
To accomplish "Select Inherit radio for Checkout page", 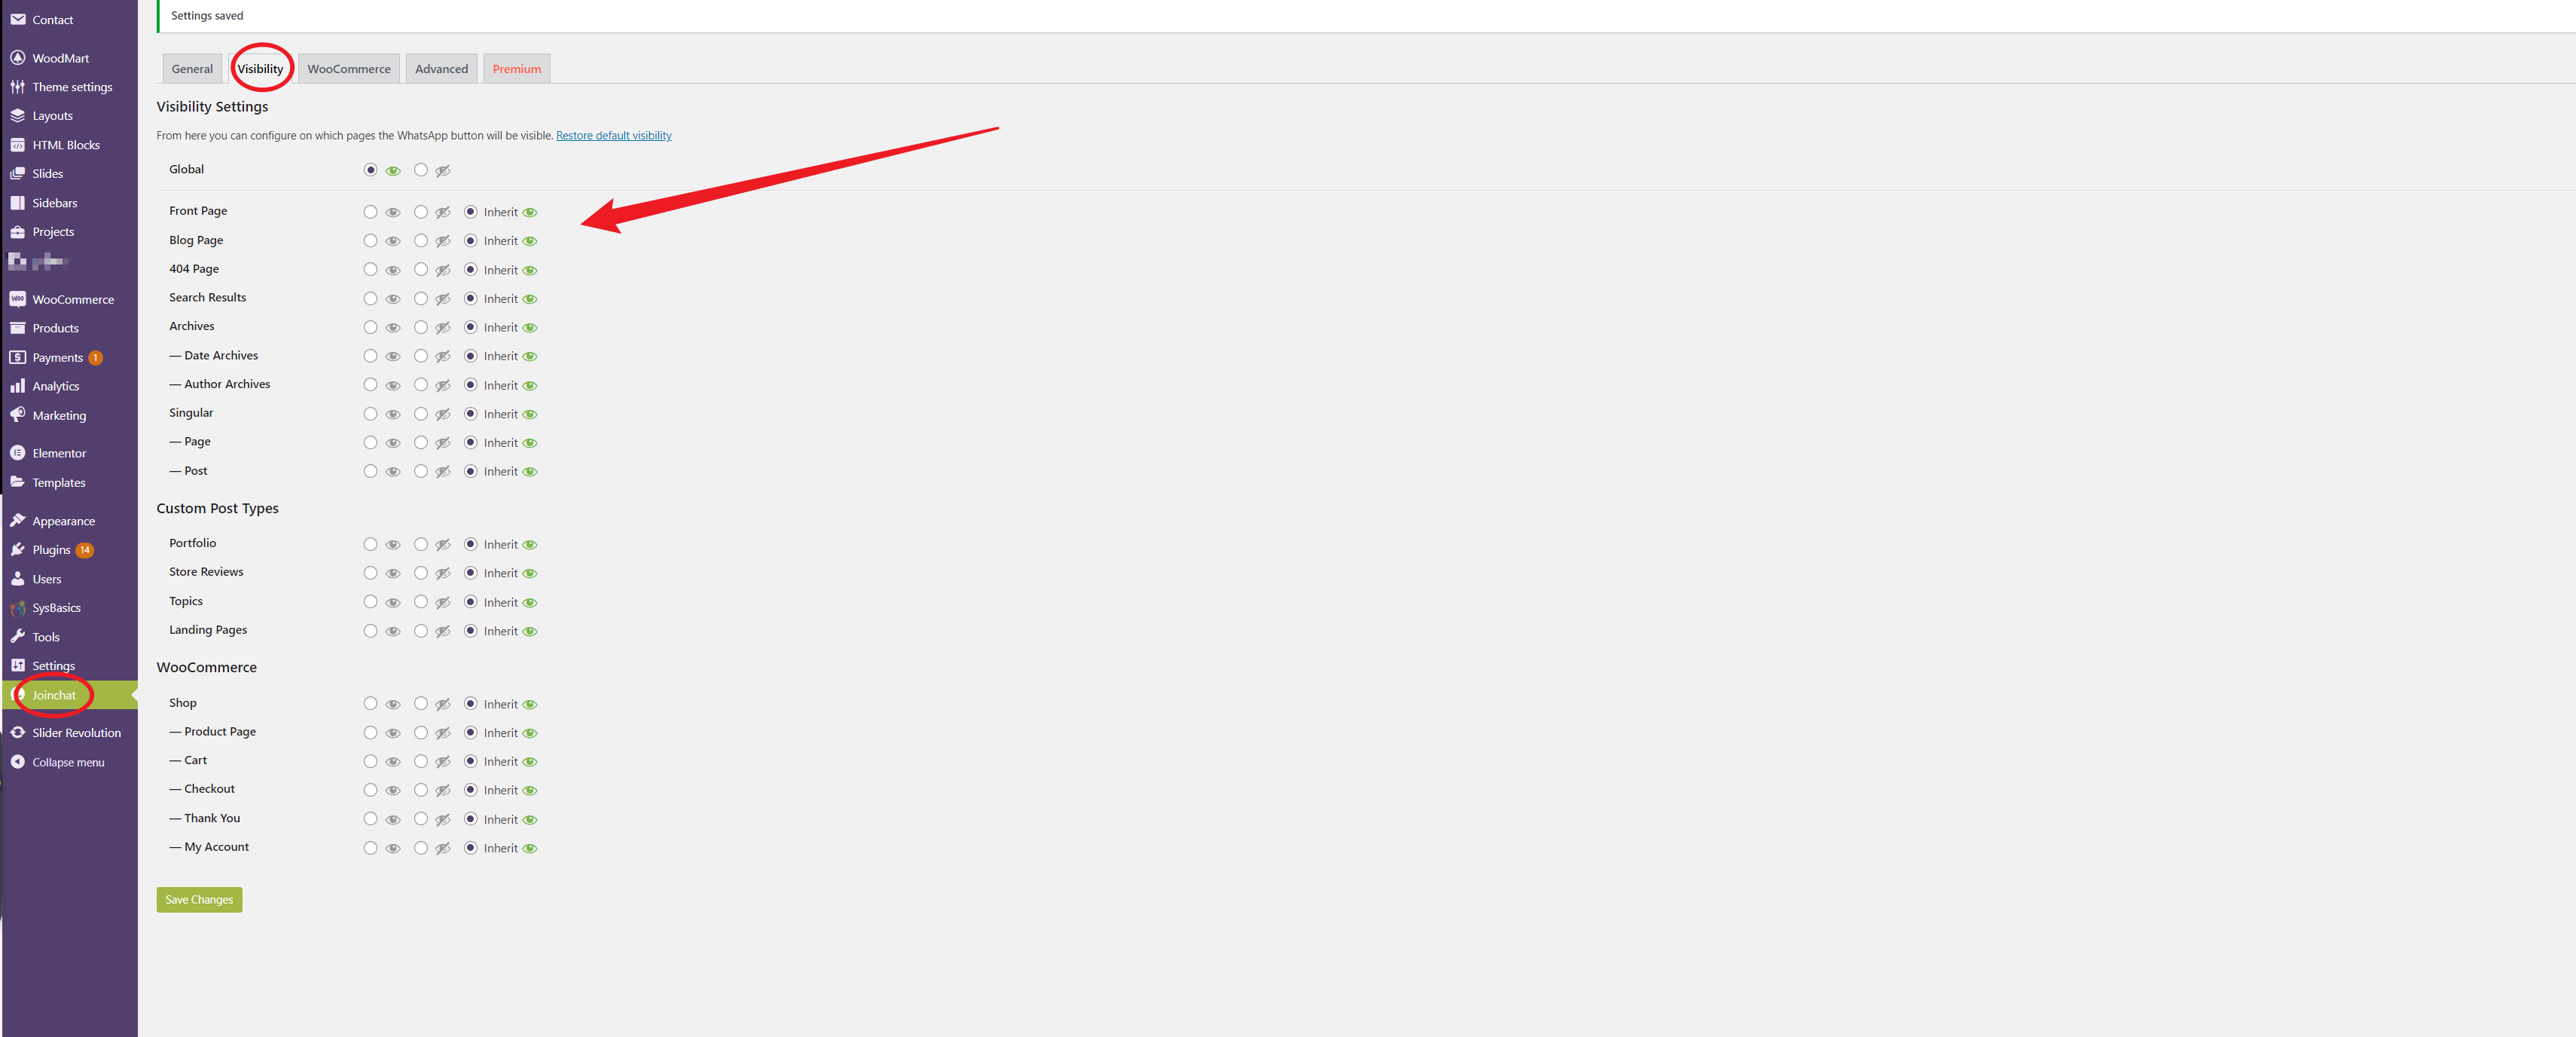I will click(x=469, y=791).
